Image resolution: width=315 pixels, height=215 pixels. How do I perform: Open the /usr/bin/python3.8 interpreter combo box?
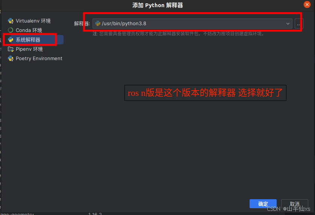(x=192, y=24)
